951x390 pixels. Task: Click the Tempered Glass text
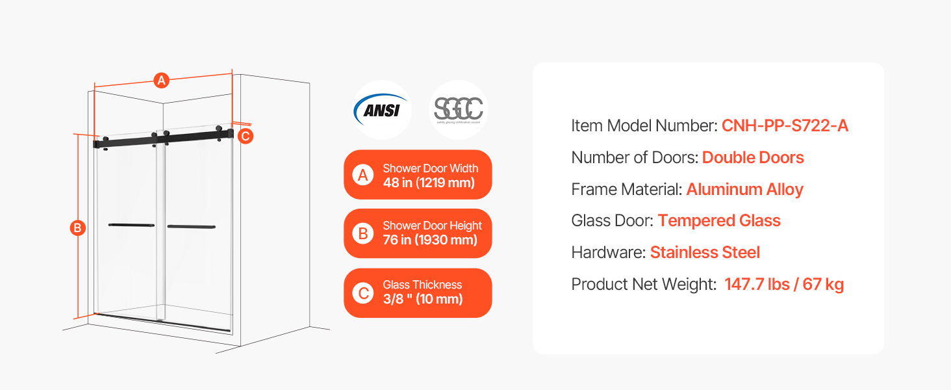point(719,221)
